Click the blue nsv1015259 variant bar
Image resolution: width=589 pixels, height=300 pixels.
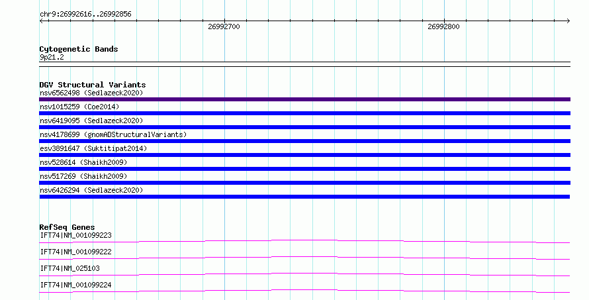(x=304, y=113)
